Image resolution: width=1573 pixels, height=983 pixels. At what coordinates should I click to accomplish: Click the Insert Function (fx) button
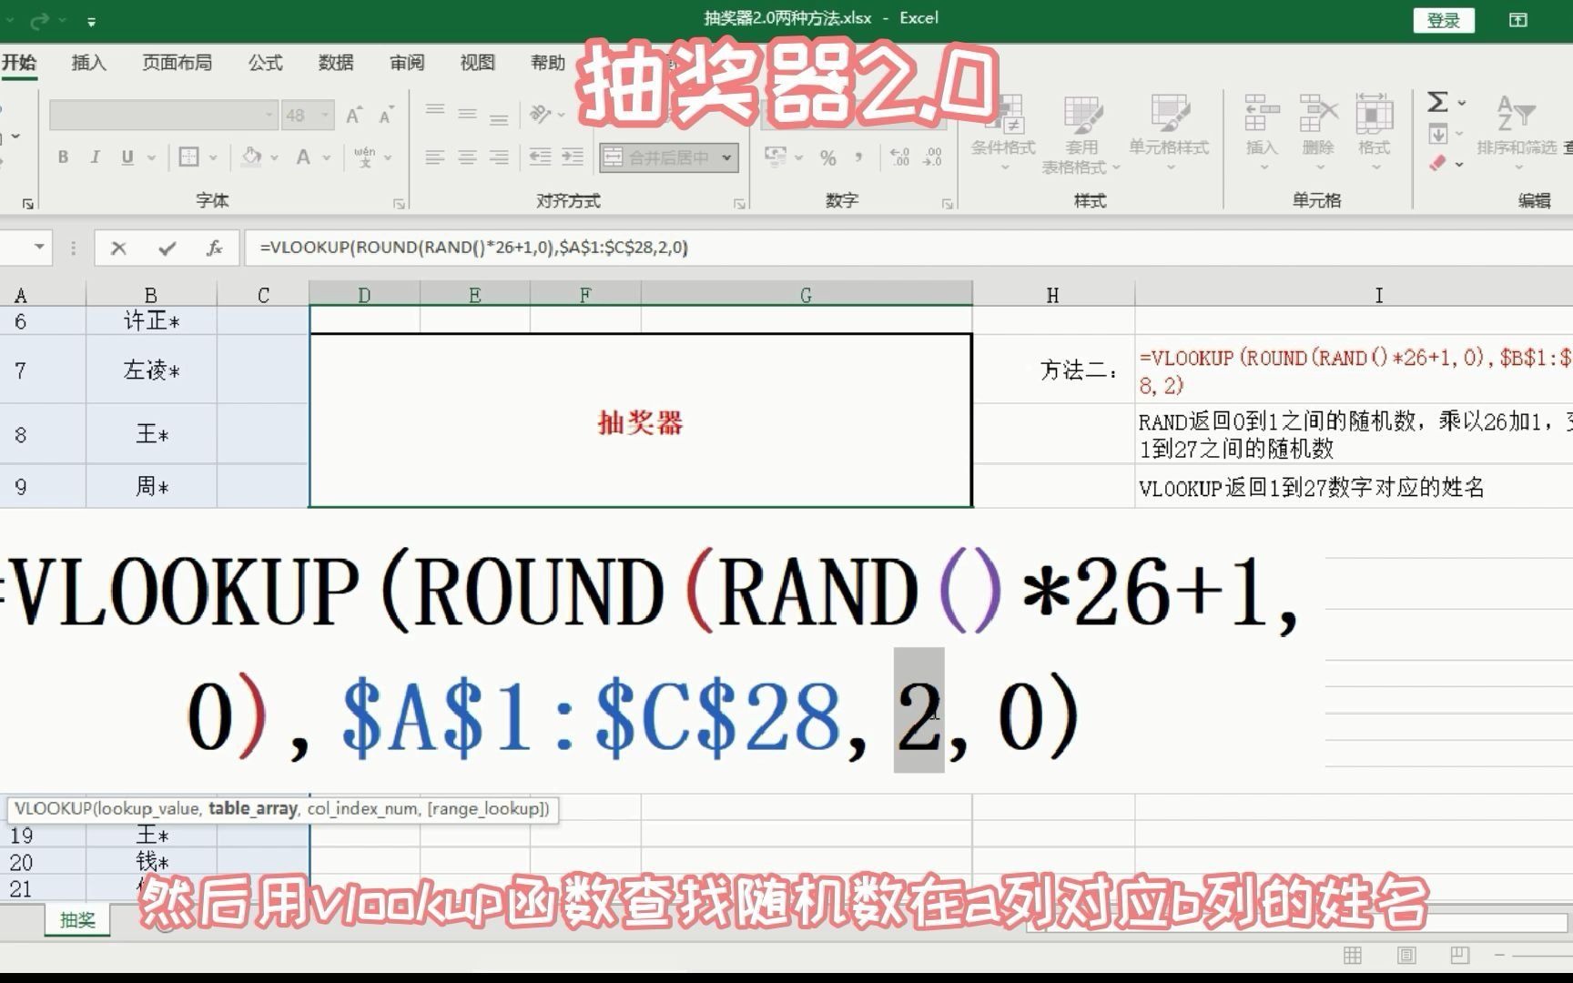click(x=215, y=247)
